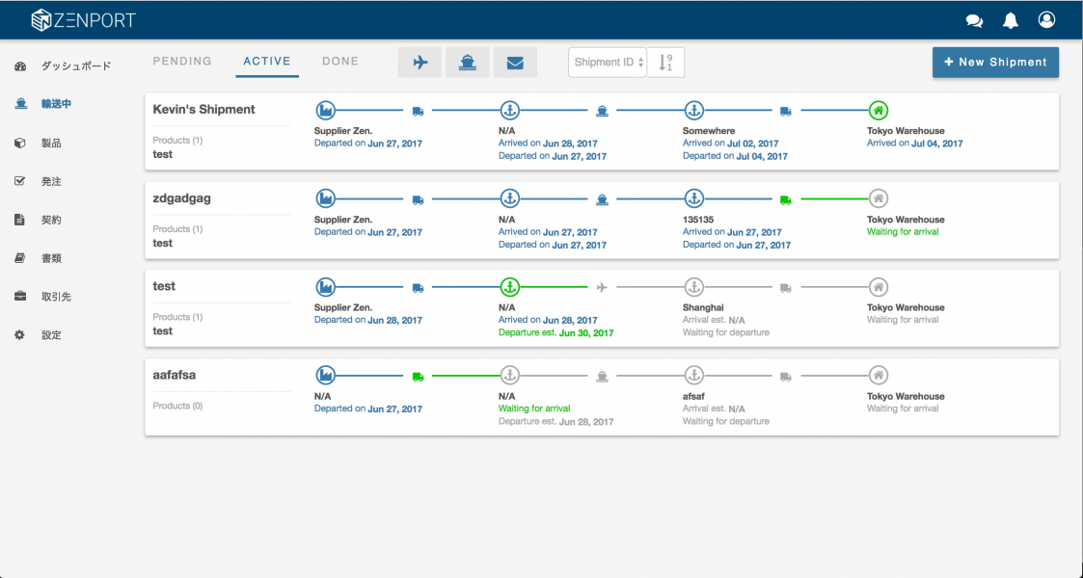Click the gray ship icon in aafafsa row

603,377
